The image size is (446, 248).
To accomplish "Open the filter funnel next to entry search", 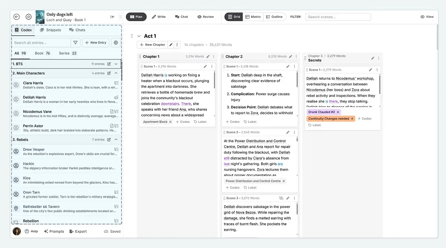I will click(75, 43).
